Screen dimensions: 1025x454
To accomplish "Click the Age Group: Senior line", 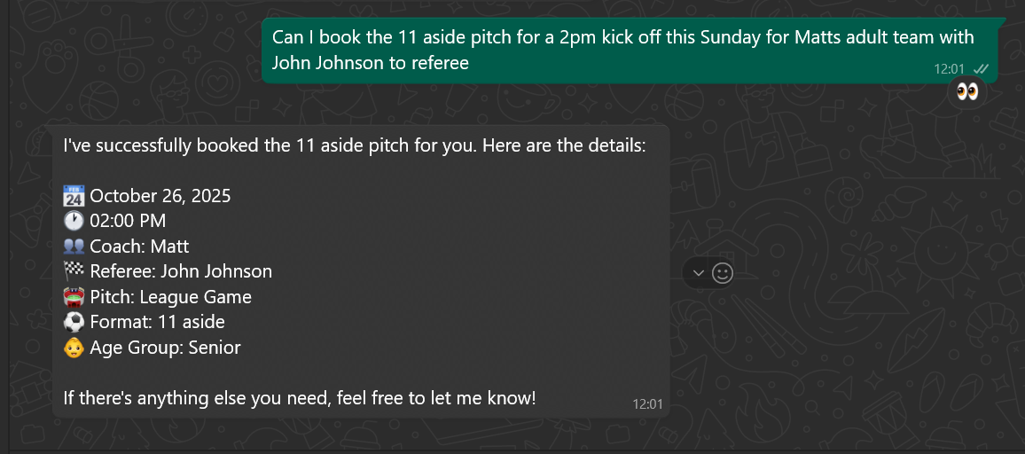I will pos(165,348).
